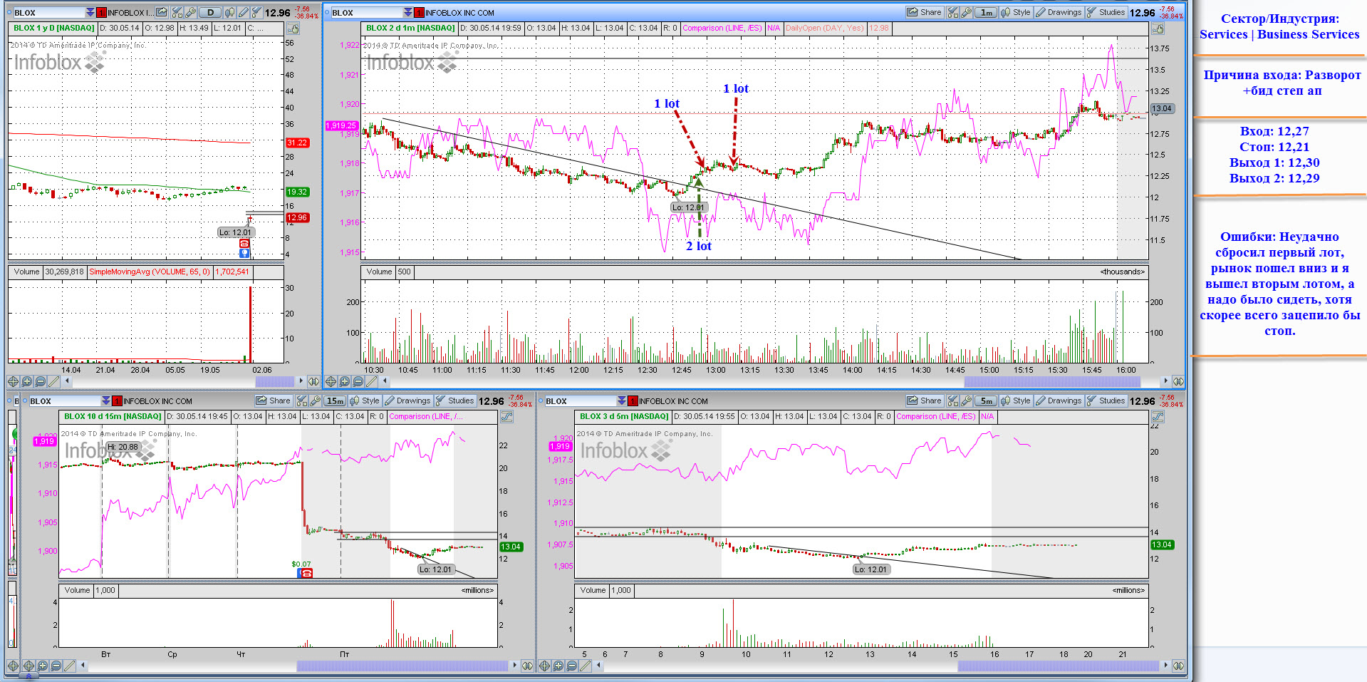Open Share menu in 5m chart
The width and height of the screenshot is (1367, 682).
click(924, 401)
